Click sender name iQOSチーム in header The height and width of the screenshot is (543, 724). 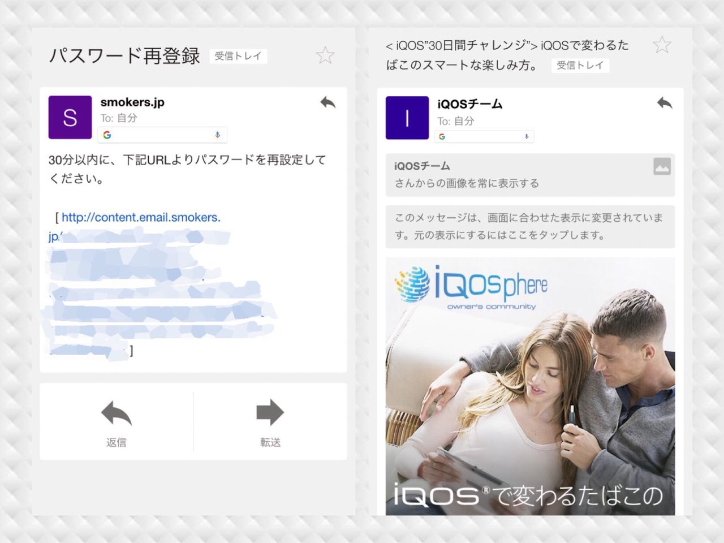click(x=469, y=104)
